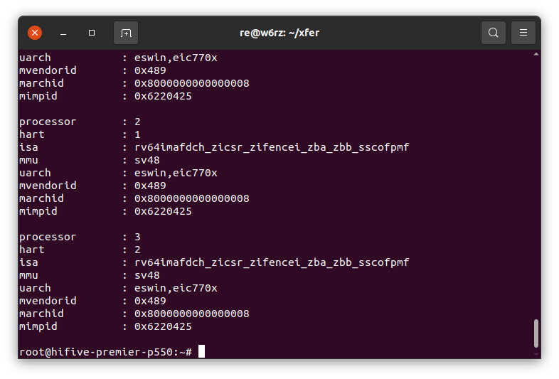Image resolution: width=559 pixels, height=379 pixels.
Task: Click the empty scrollbar track area
Action: click(x=536, y=186)
